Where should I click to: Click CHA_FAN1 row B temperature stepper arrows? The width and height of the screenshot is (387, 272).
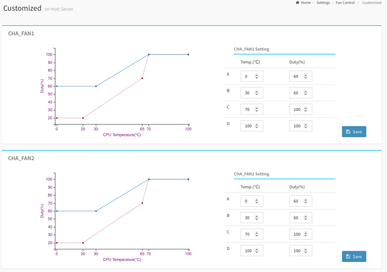tap(257, 93)
